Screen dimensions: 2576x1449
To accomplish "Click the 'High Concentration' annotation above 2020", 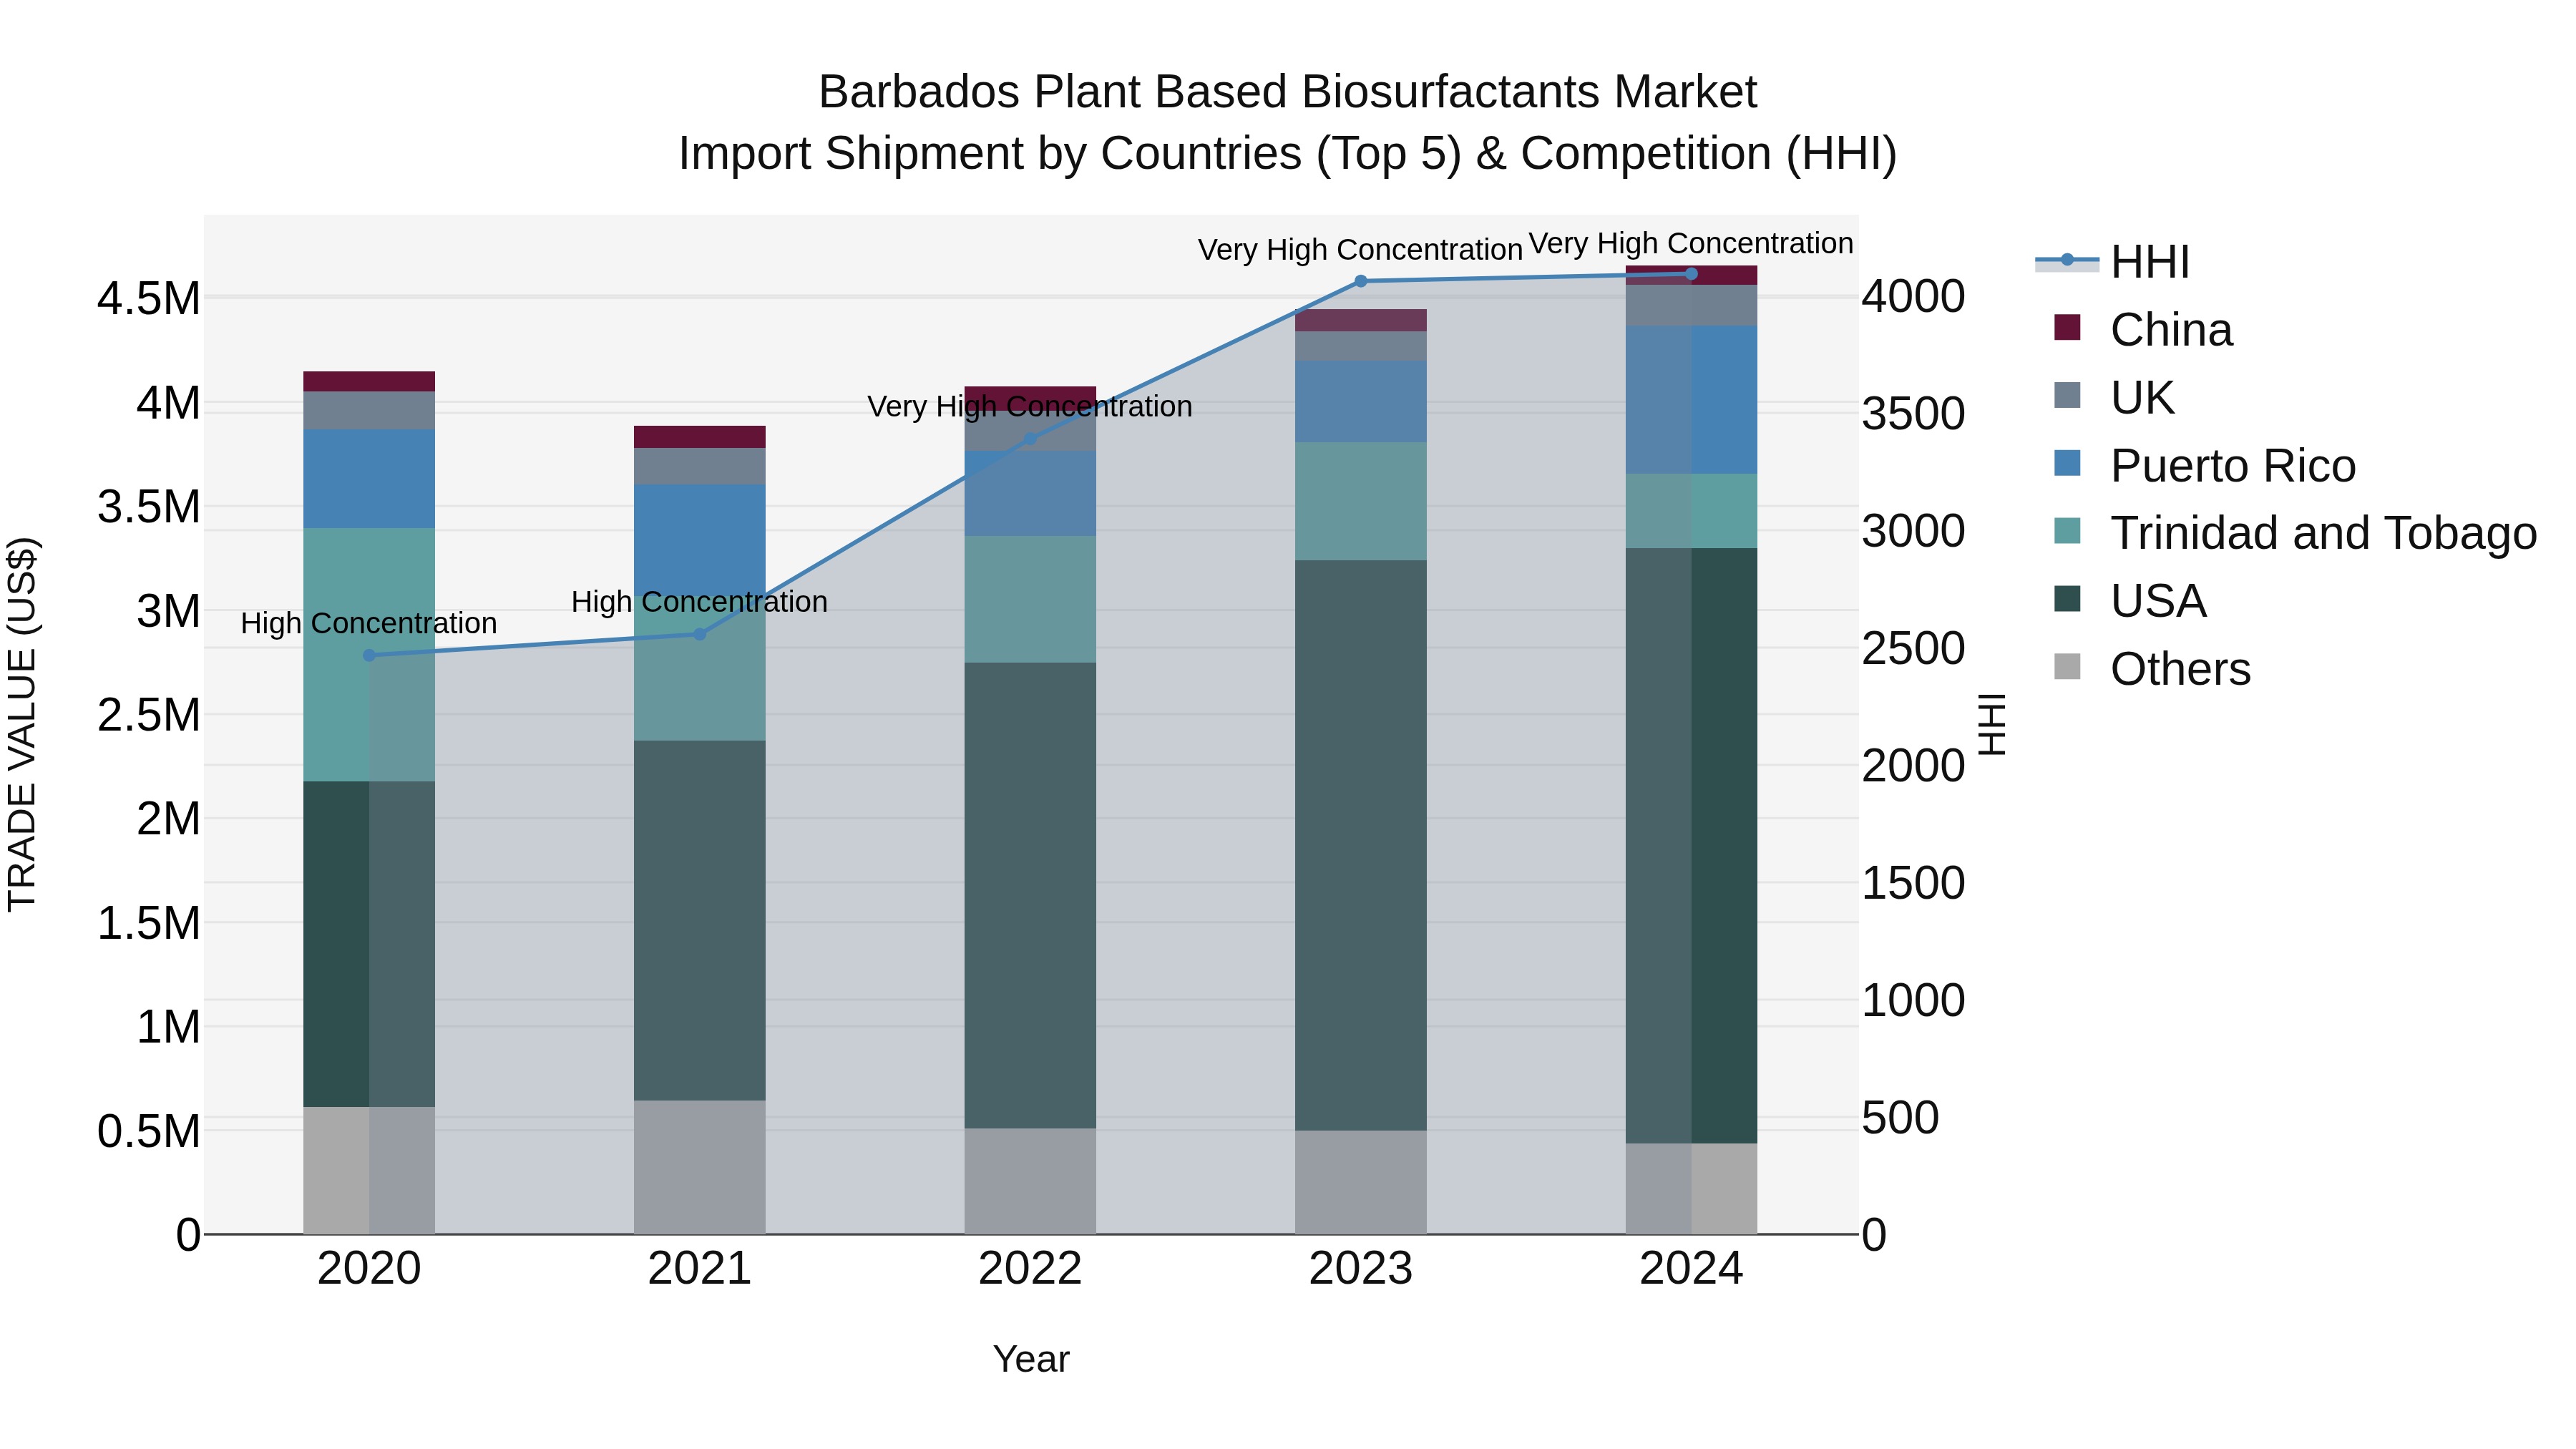I will [x=369, y=623].
